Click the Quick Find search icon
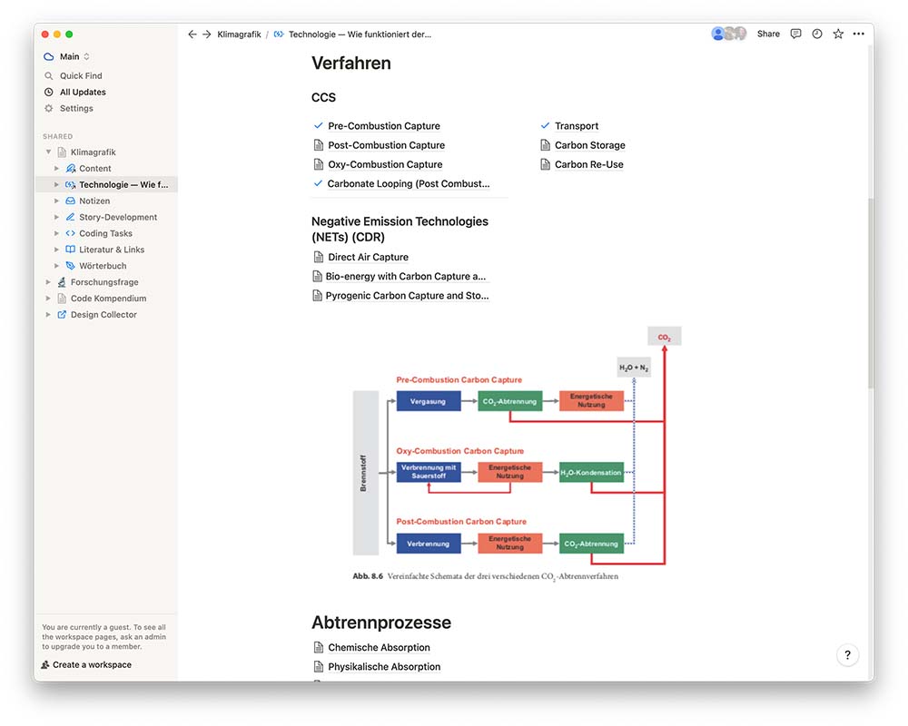 click(49, 76)
